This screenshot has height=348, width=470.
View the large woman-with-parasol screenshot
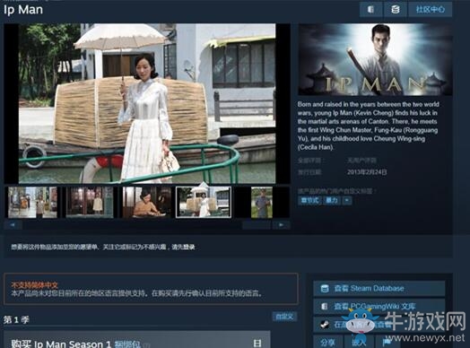[x=147, y=103]
